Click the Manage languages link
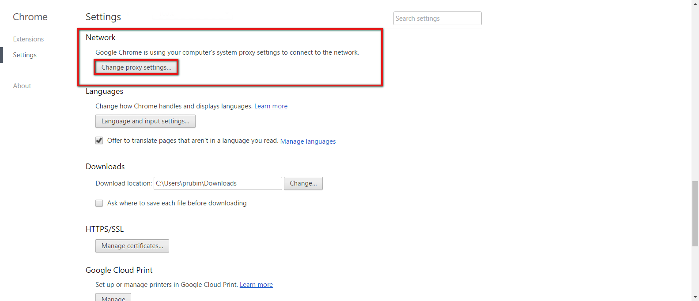 (x=308, y=141)
